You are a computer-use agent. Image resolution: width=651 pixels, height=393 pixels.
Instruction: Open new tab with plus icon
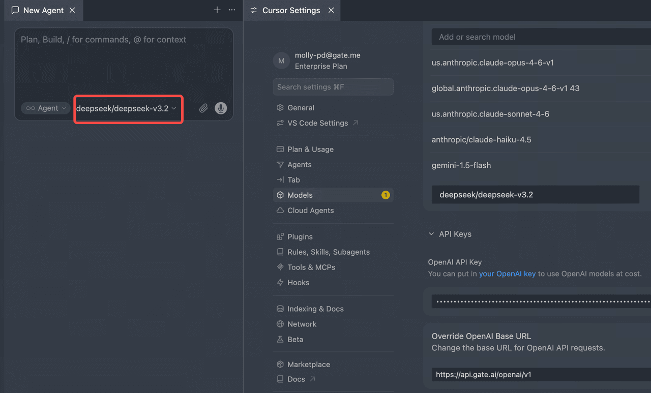217,10
